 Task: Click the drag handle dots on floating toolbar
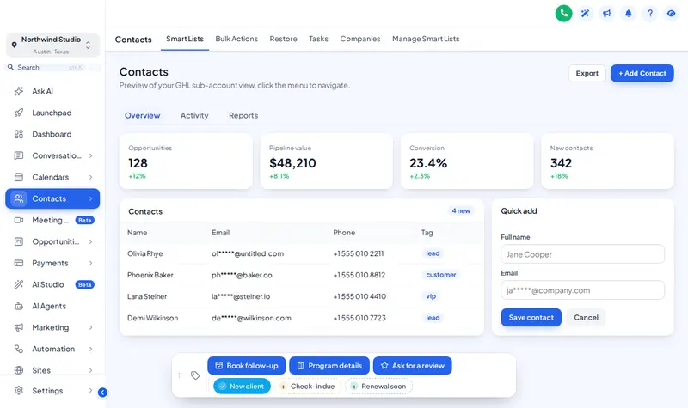coord(180,375)
